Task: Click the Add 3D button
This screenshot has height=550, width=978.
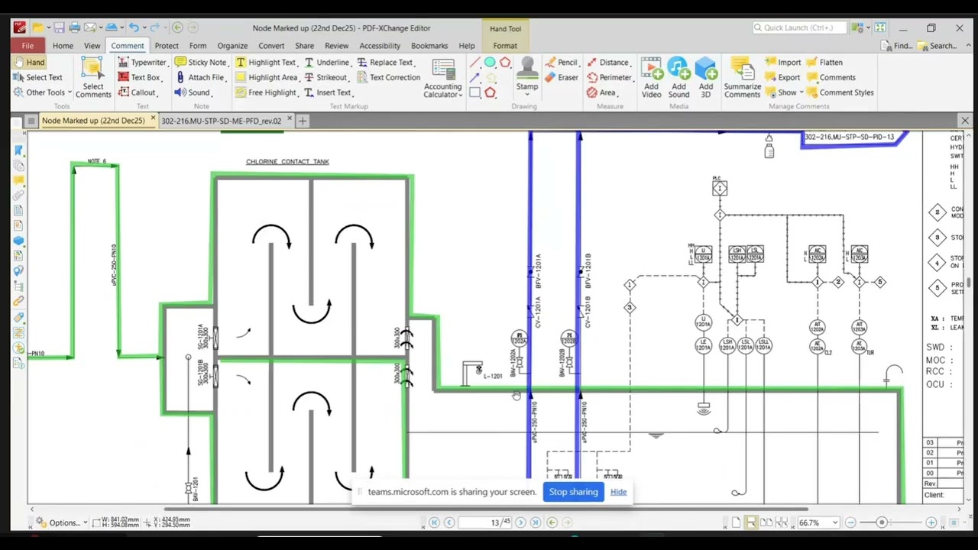Action: [x=705, y=77]
